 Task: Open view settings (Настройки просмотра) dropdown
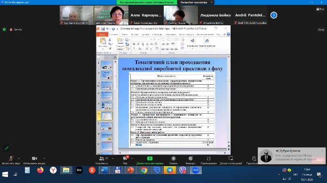coord(196,2)
